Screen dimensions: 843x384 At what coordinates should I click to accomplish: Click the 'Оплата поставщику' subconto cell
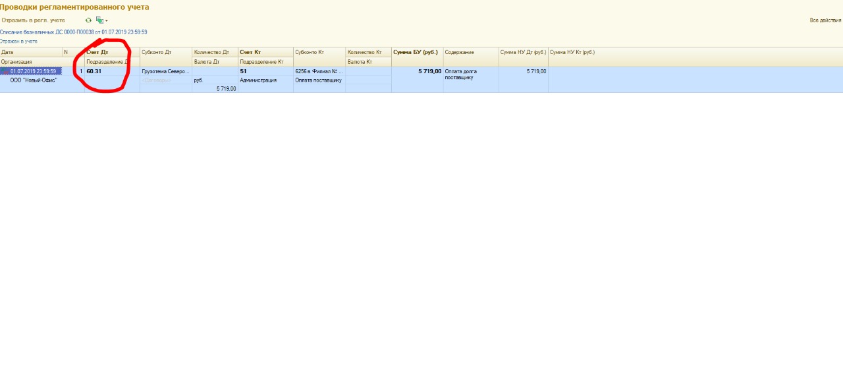[x=319, y=80]
